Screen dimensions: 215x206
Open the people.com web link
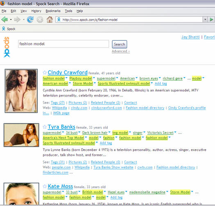61,167
